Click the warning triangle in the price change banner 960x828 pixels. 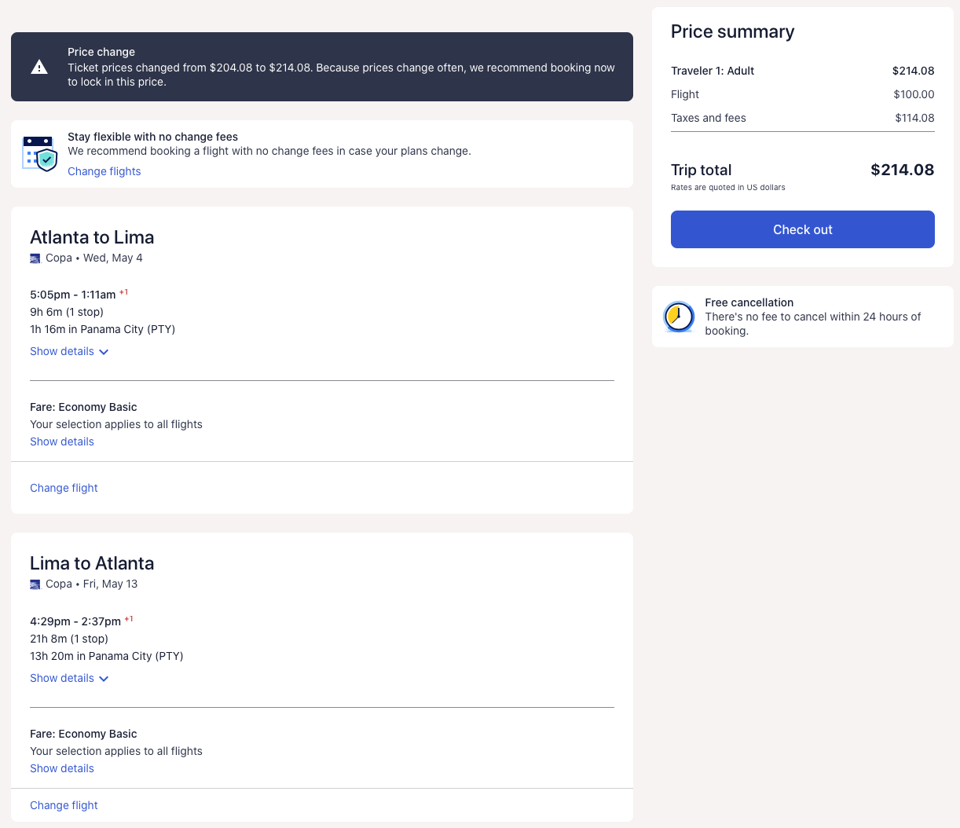pyautogui.click(x=39, y=67)
